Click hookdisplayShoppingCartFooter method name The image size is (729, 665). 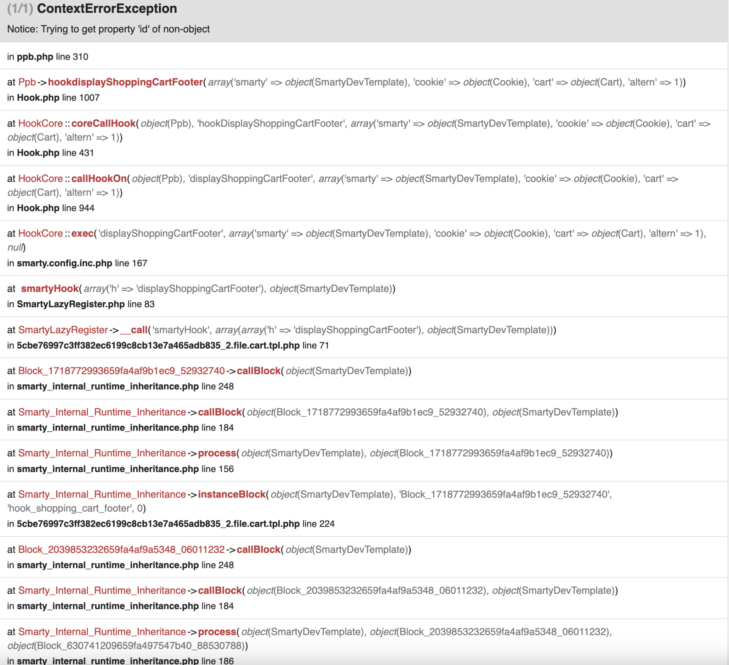click(125, 82)
